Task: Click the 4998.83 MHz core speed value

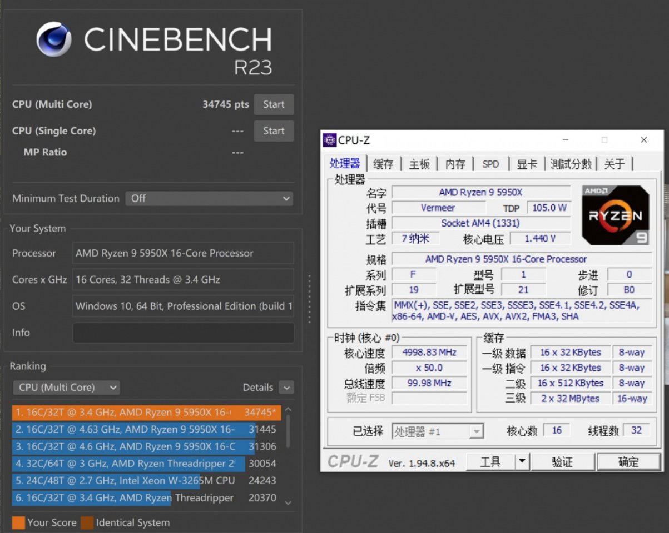Action: point(429,352)
